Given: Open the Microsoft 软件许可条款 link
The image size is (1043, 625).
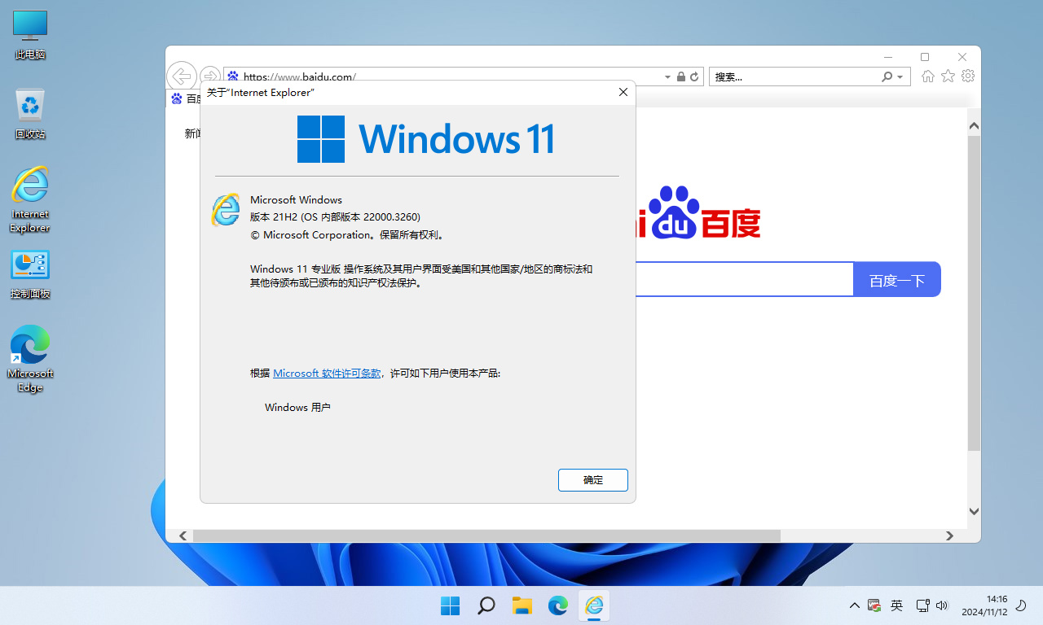Looking at the screenshot, I should [x=327, y=373].
